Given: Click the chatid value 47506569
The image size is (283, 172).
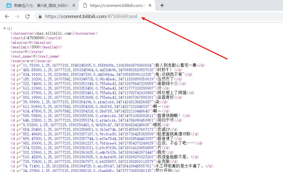Looking at the screenshot, I should (35, 38).
